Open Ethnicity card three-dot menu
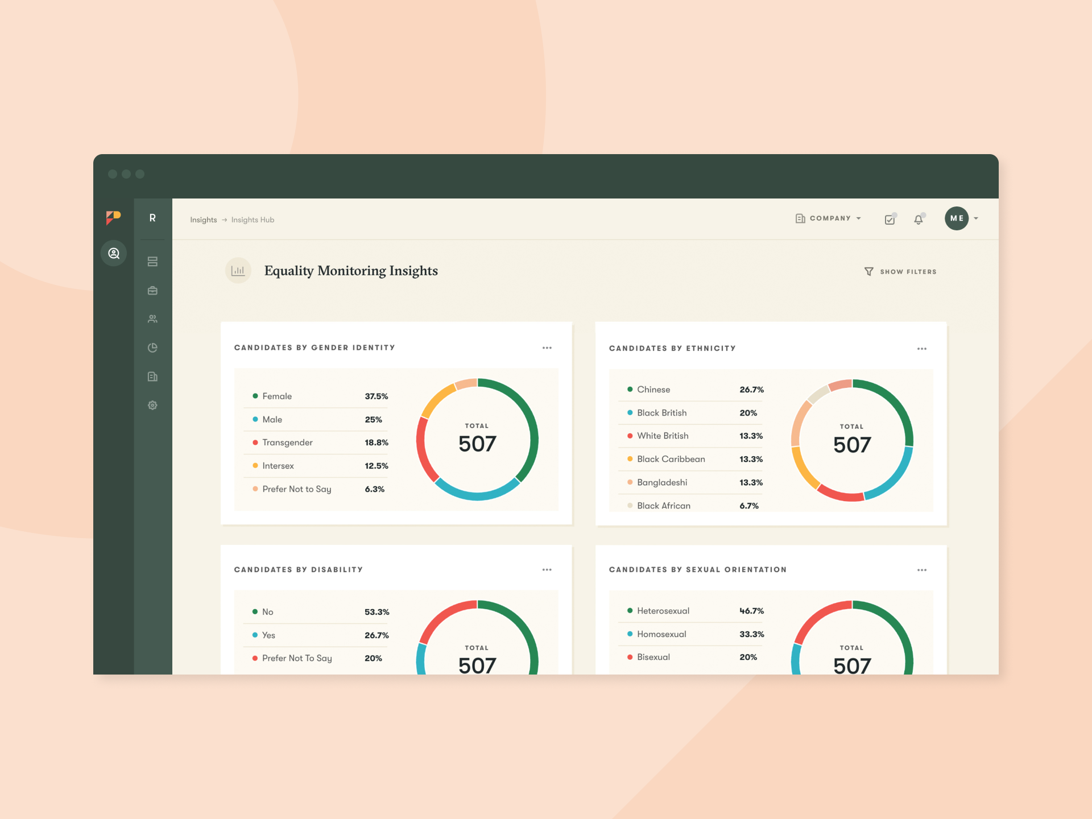This screenshot has width=1092, height=819. coord(922,349)
